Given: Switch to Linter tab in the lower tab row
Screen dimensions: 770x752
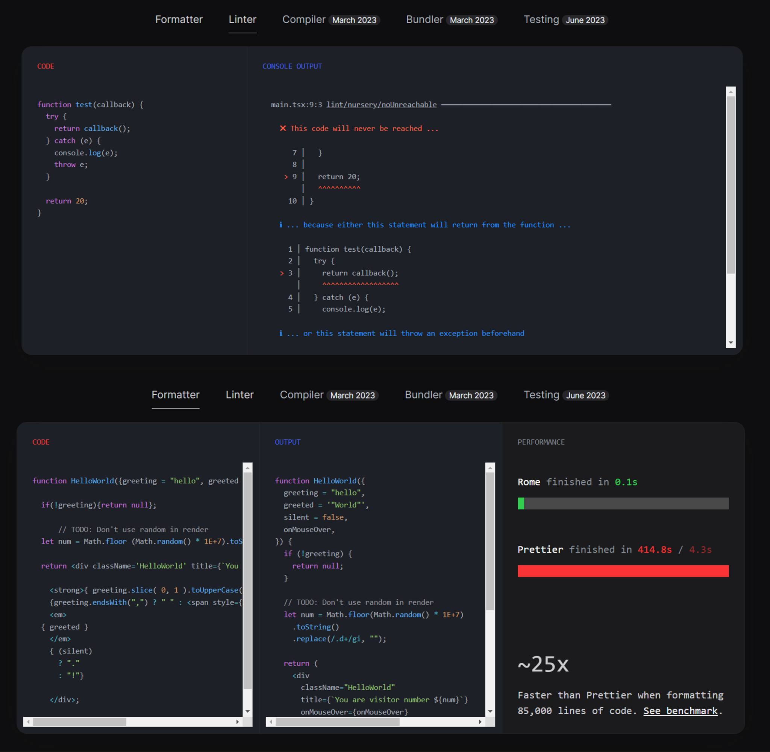Looking at the screenshot, I should (x=239, y=394).
